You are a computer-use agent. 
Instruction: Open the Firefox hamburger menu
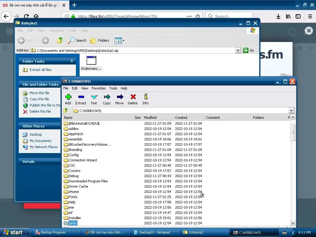coord(310,17)
